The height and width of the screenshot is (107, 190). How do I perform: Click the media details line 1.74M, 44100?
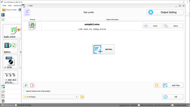(92, 29)
